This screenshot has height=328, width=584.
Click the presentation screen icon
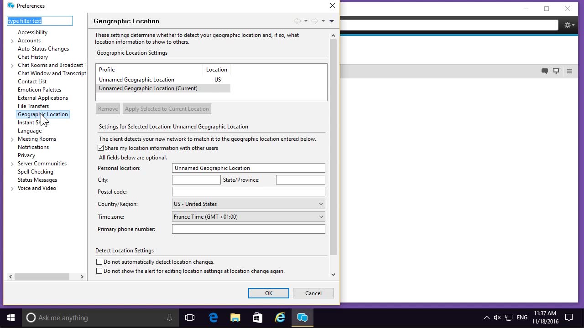[x=556, y=71]
